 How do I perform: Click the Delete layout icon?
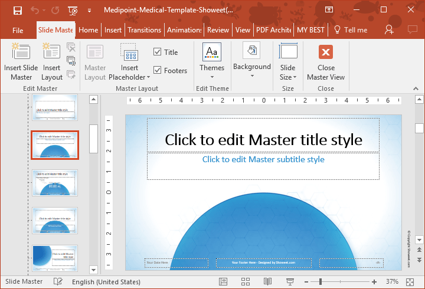pos(71,47)
